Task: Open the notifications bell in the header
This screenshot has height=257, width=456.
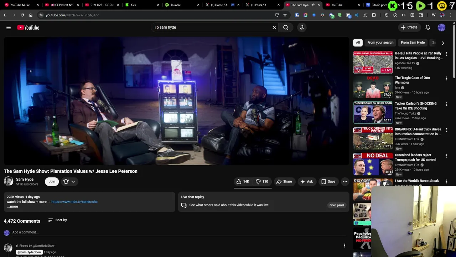Action: 428,27
